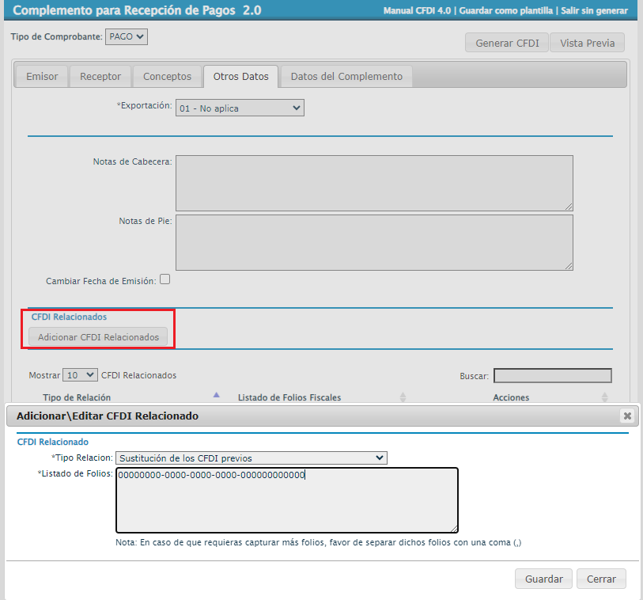Toggle Cambiar Fecha de Emisión checkbox
643x600 pixels.
point(165,279)
